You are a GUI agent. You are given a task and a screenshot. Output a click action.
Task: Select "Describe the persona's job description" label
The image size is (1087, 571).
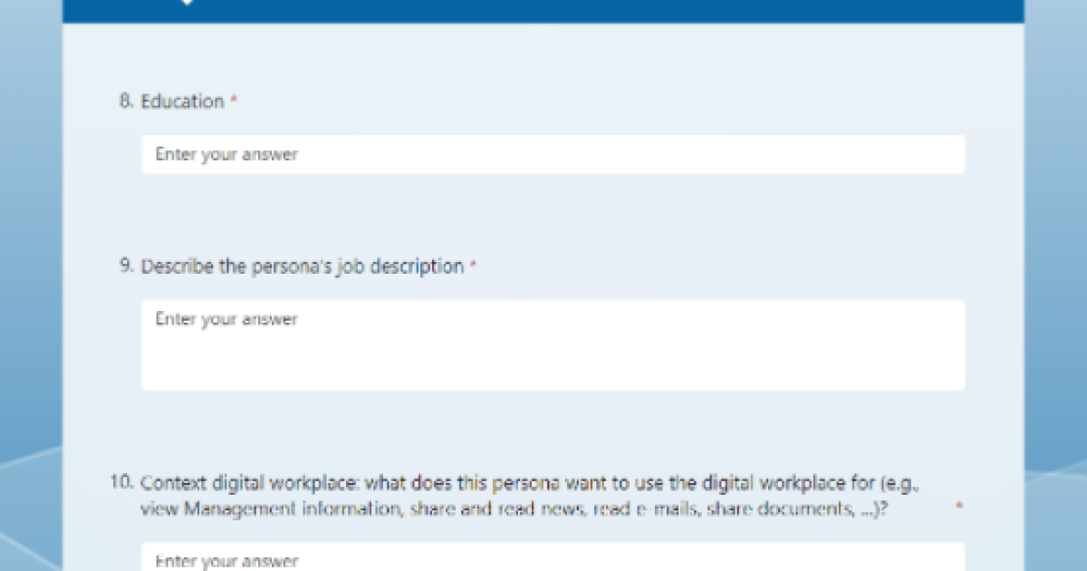(x=302, y=266)
